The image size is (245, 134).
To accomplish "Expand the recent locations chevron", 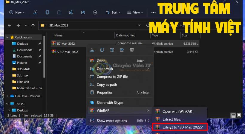I will pos(26,25).
